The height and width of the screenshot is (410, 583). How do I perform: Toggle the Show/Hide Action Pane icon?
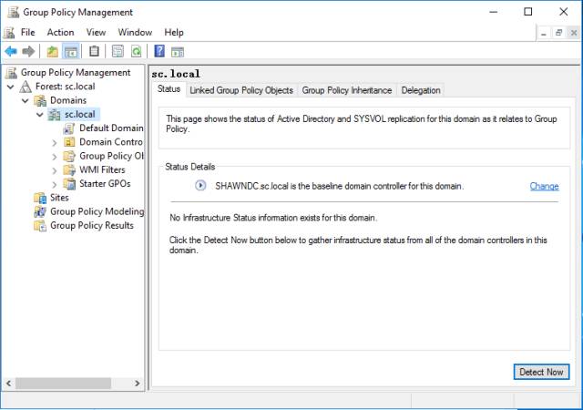178,52
